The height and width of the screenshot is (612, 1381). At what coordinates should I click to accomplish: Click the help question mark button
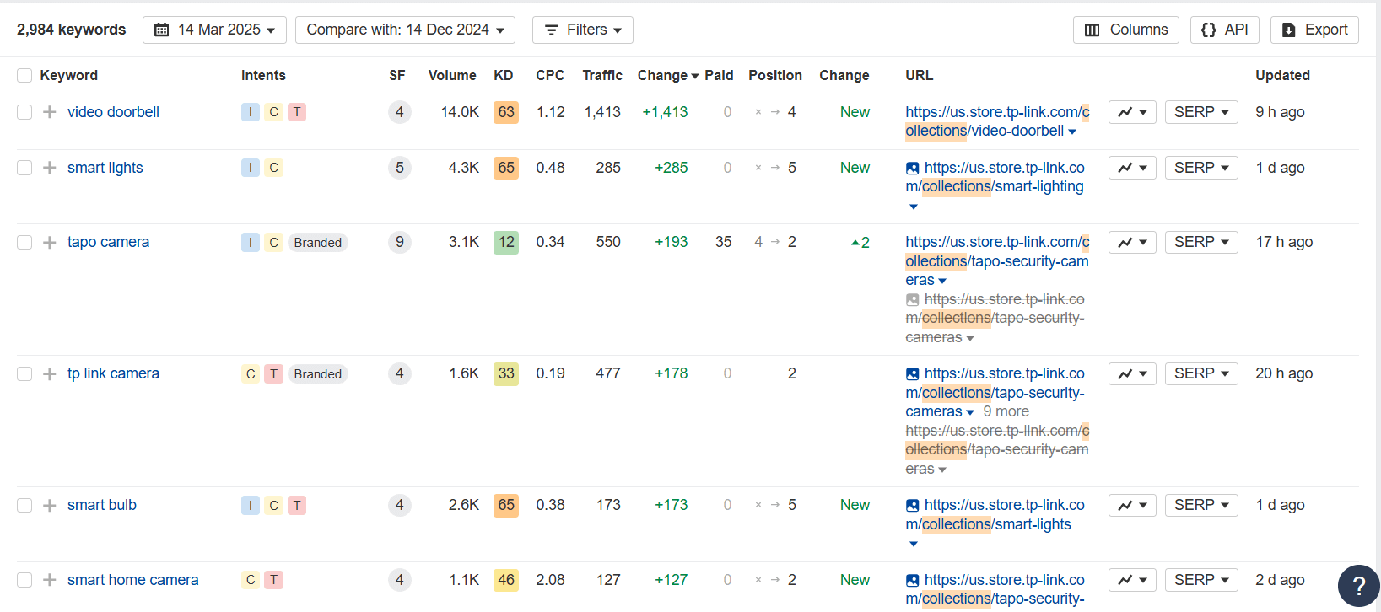point(1358,586)
